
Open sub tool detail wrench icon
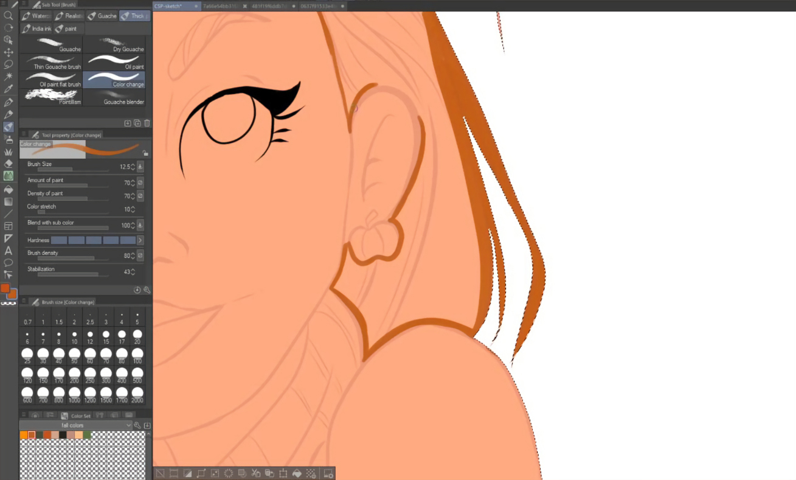(147, 290)
